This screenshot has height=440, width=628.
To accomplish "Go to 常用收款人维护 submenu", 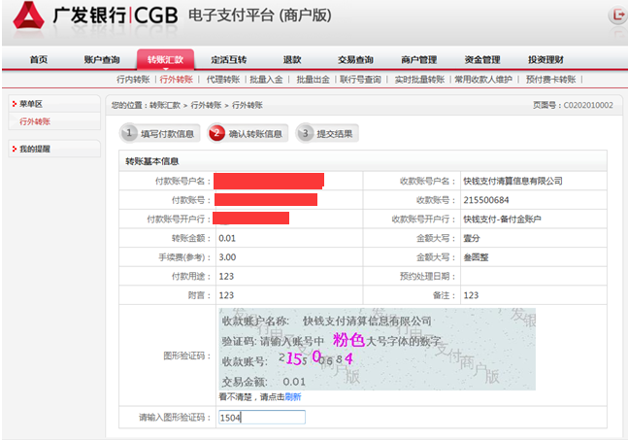I will pos(483,80).
